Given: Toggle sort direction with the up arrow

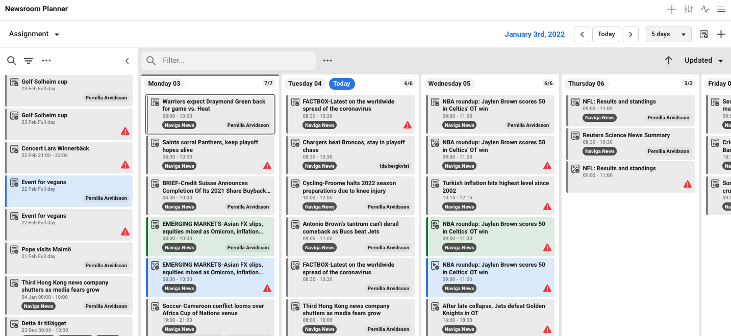Looking at the screenshot, I should (x=668, y=60).
